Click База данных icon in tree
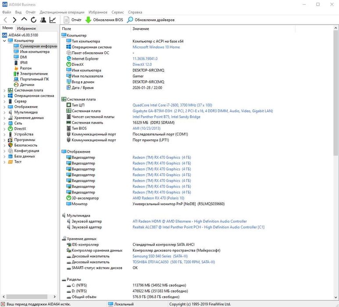This screenshot has height=307, width=339. [11, 156]
